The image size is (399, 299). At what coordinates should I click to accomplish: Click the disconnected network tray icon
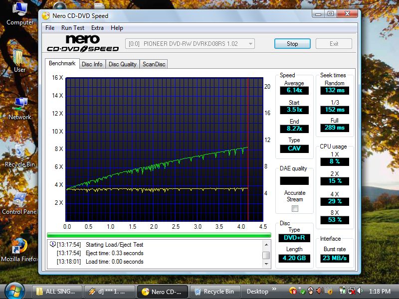352,291
